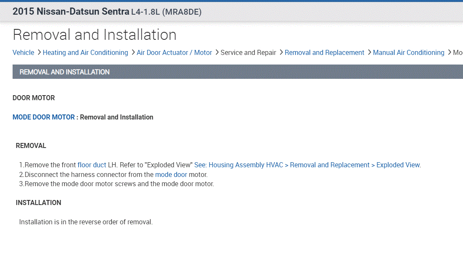Open Heating and Air Conditioning breadcrumb
463x270 pixels.
click(85, 52)
